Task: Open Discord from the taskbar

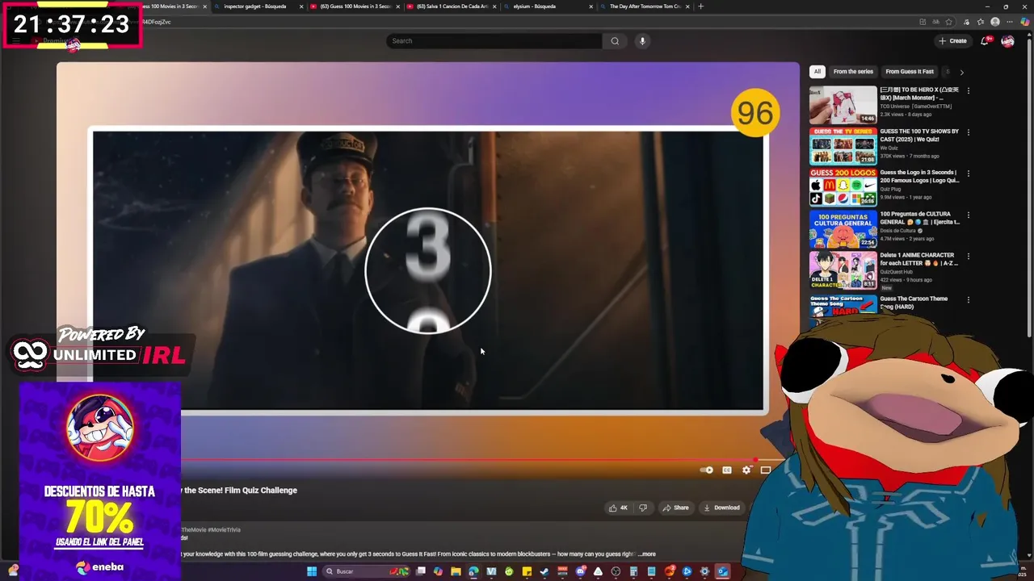Action: [x=580, y=571]
